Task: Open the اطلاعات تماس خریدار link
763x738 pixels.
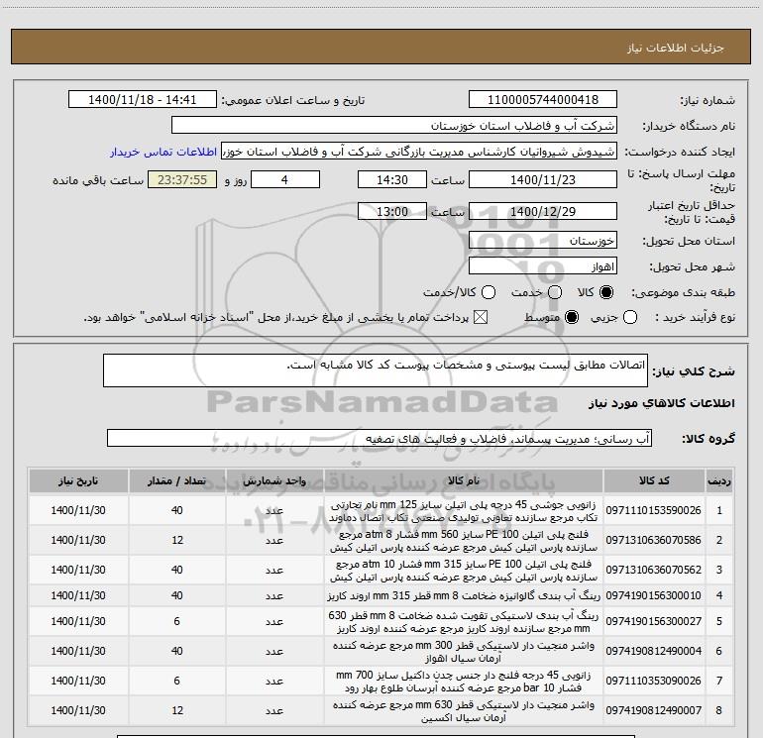Action: [x=163, y=152]
